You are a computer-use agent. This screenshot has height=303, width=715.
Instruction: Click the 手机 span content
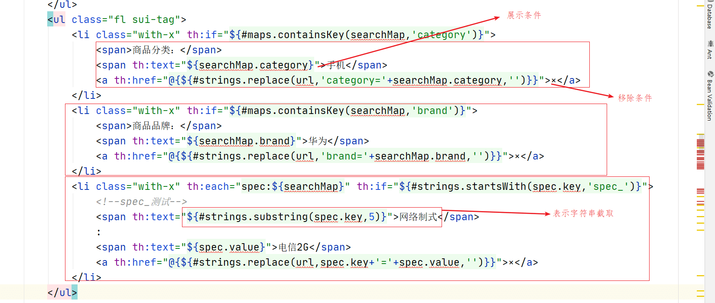tap(336, 65)
